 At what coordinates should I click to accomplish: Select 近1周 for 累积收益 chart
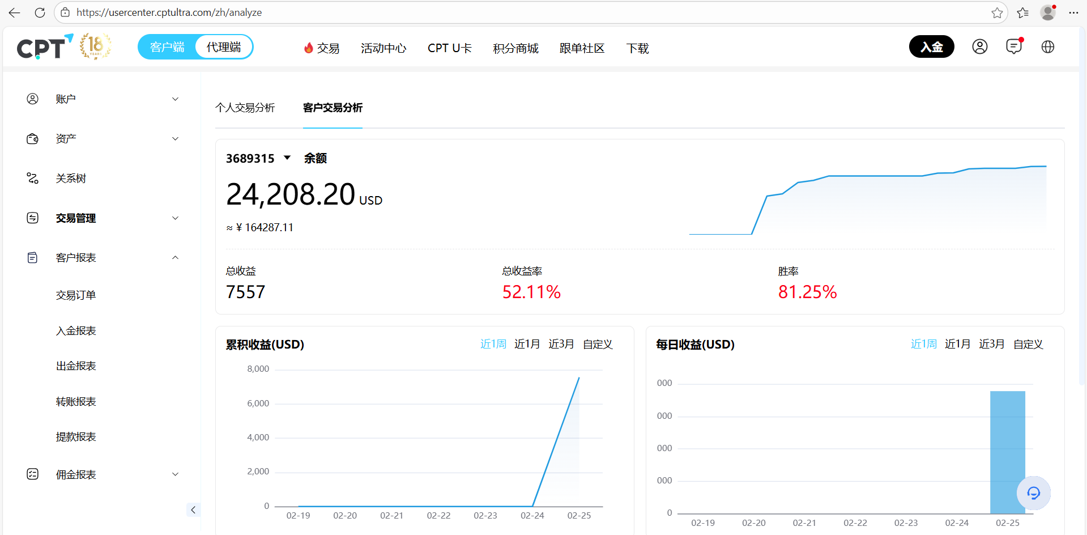(493, 344)
